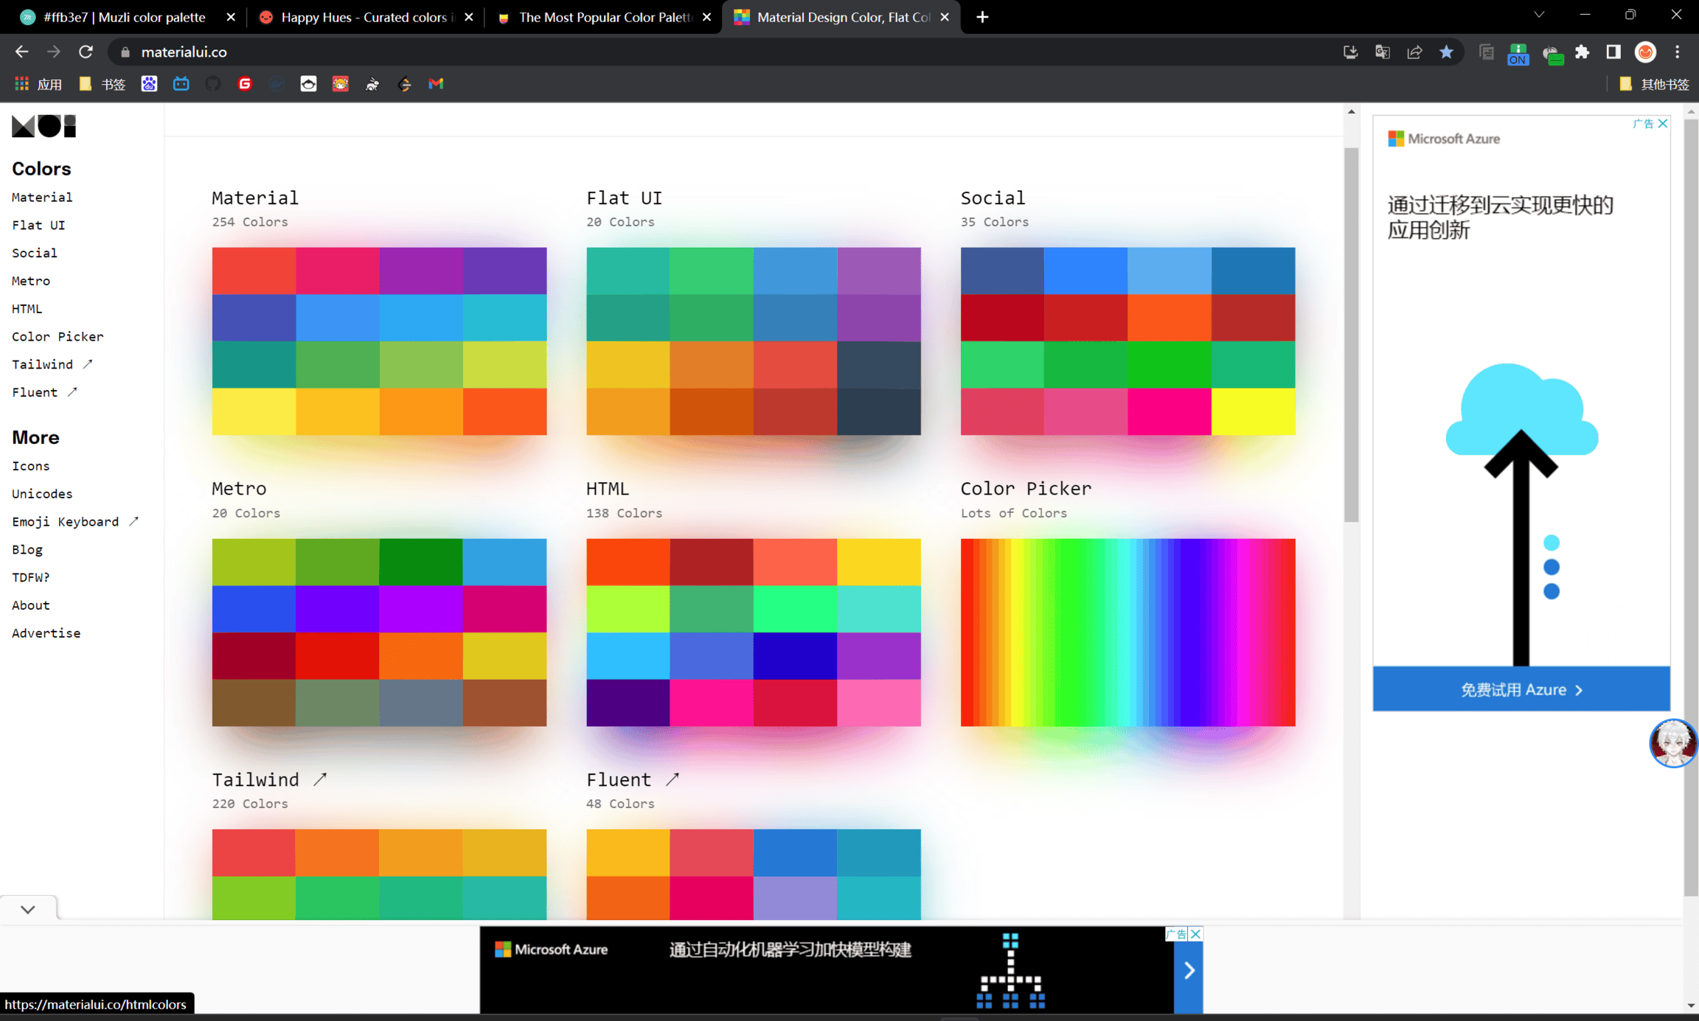
Task: Close the Azure sidebar ad
Action: point(1663,124)
